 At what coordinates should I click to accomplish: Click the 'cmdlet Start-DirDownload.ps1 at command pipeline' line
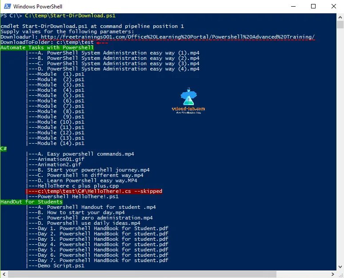point(92,26)
